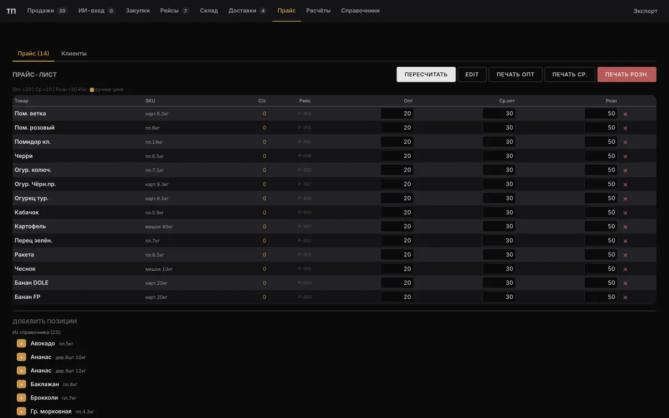Delete the Пом. розовый row
This screenshot has width=669, height=418.
[x=625, y=128]
